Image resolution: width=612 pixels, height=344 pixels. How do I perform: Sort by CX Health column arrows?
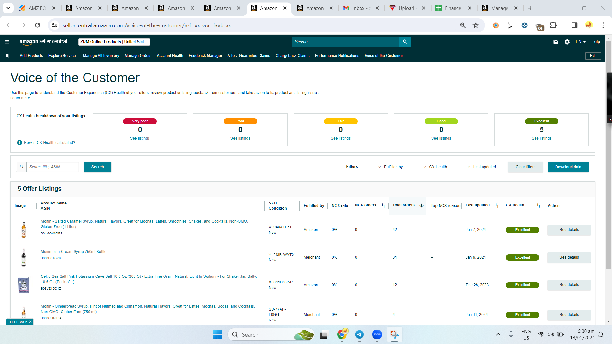(x=538, y=205)
